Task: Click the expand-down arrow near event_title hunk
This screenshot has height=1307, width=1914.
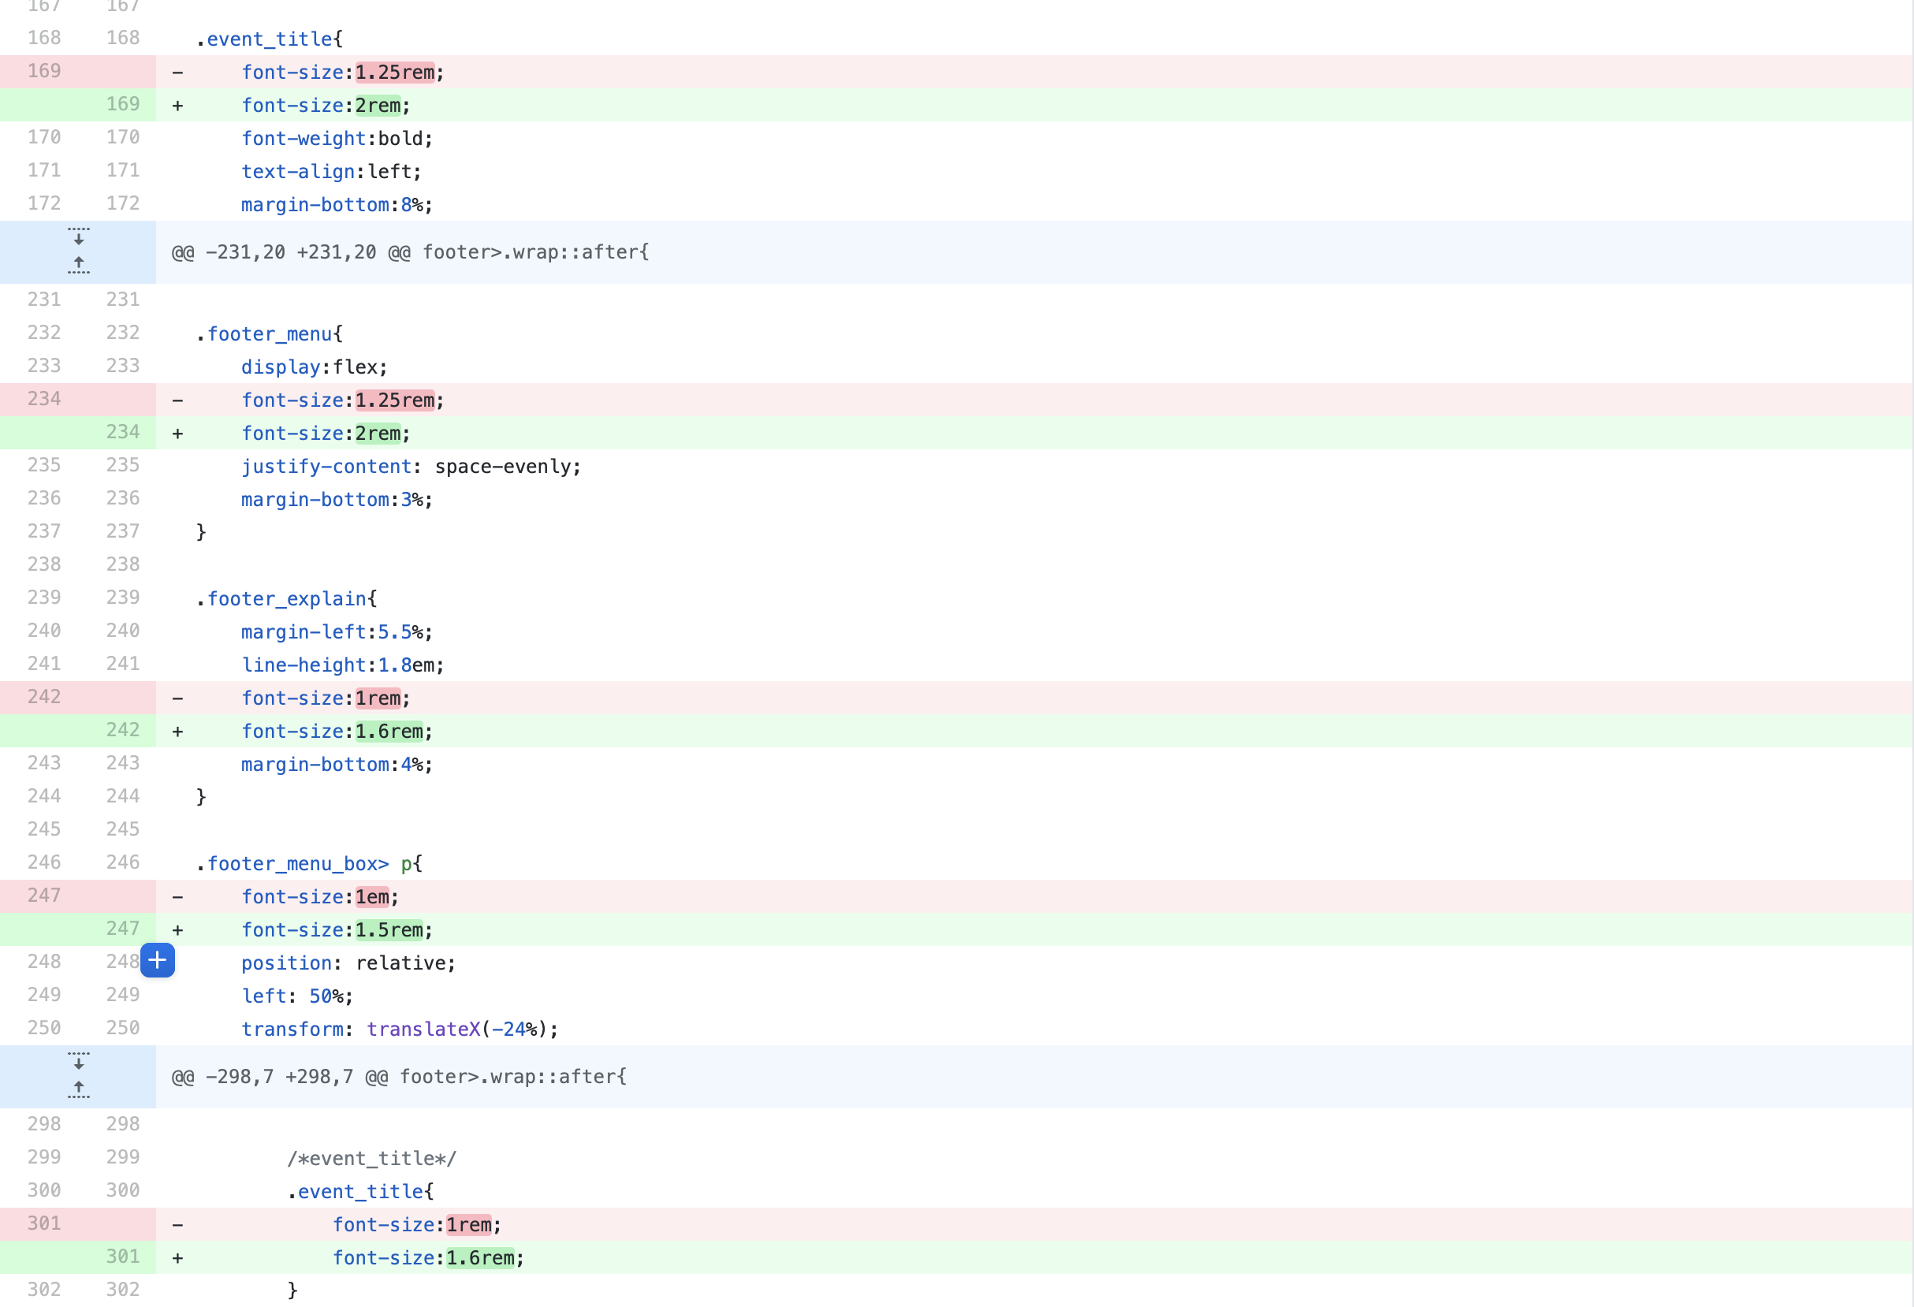Action: (78, 240)
